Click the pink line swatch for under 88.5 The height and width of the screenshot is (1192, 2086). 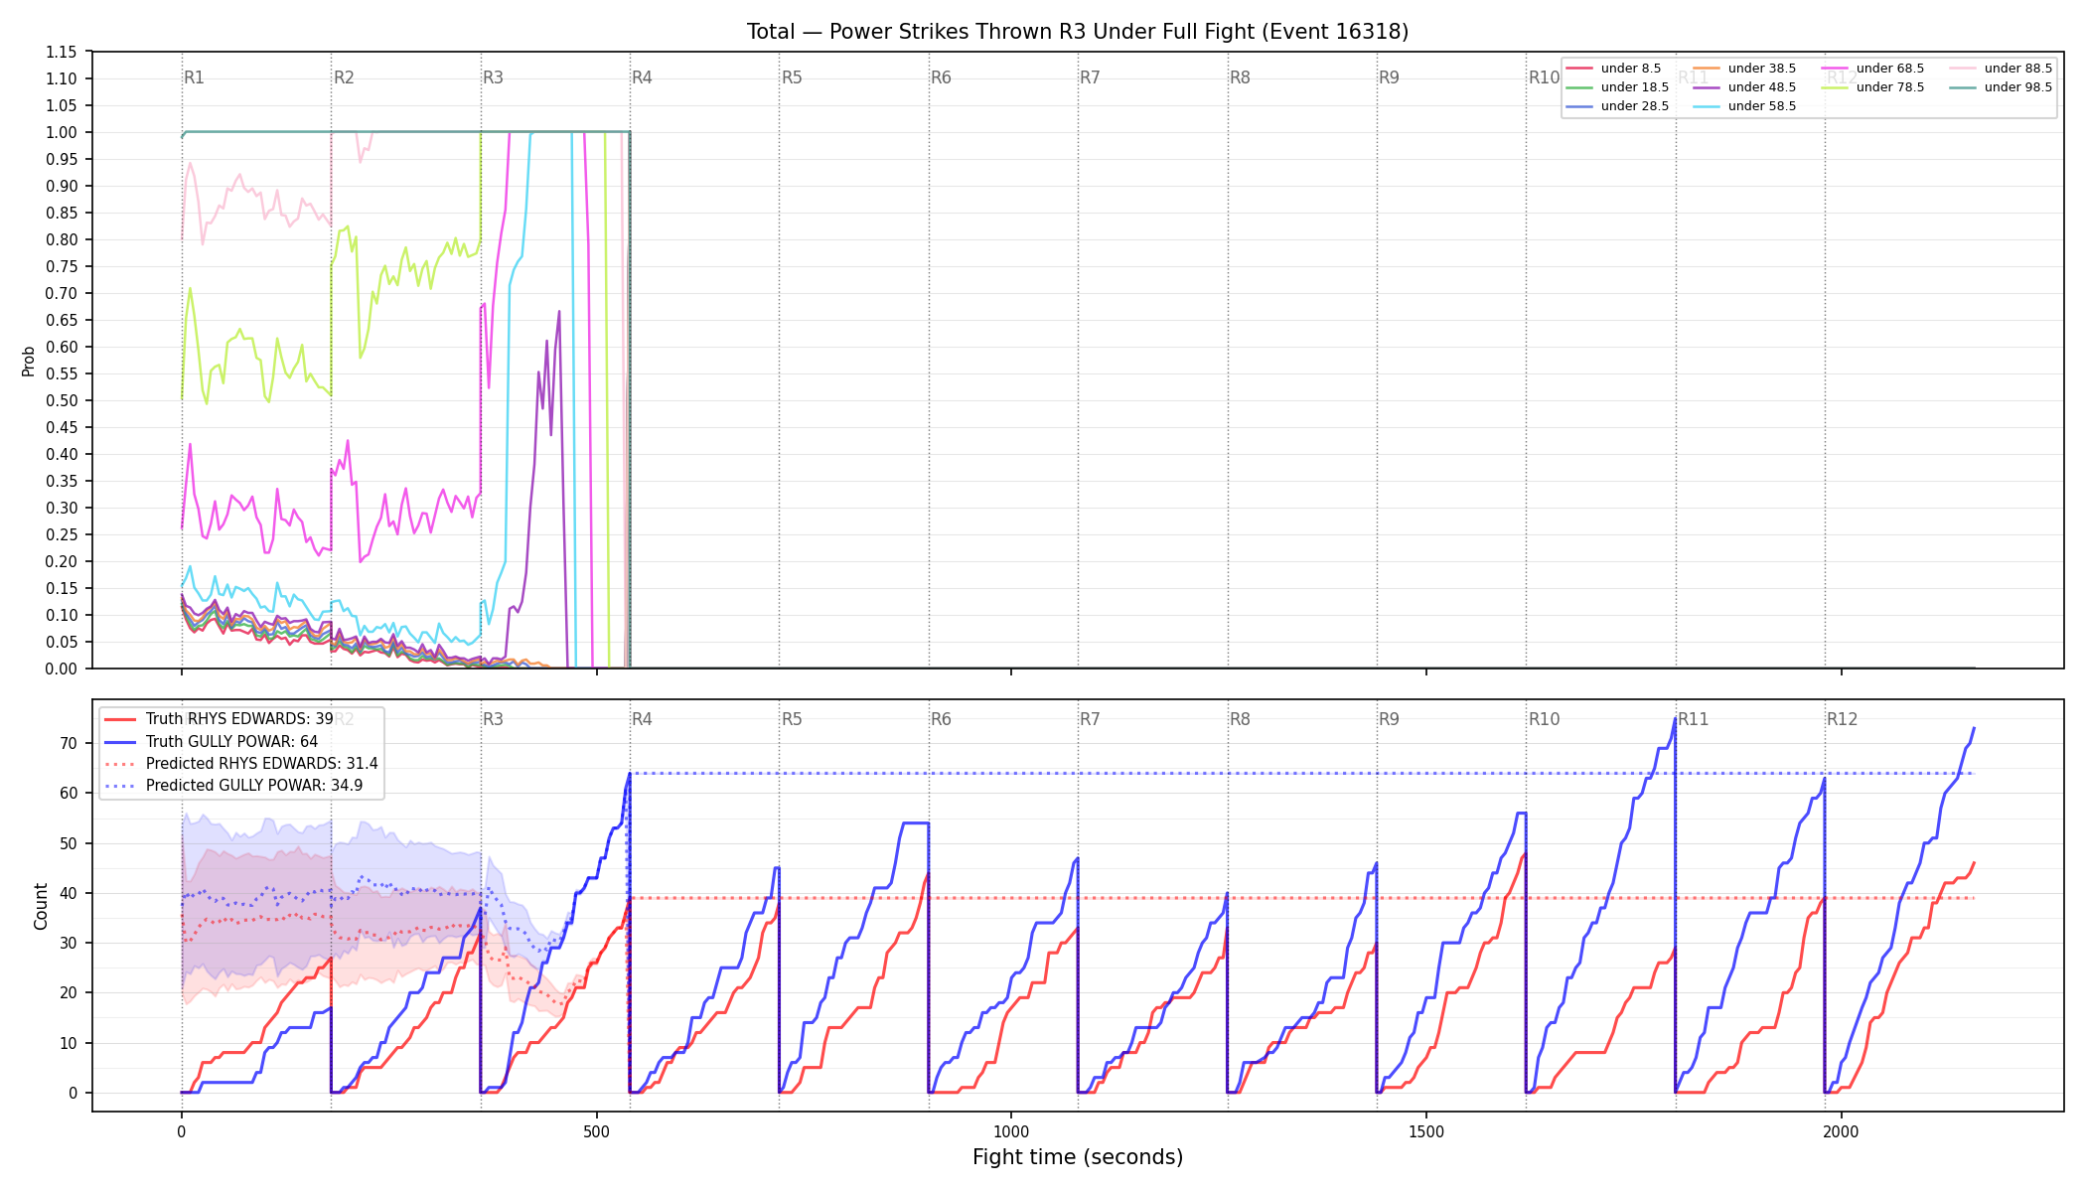click(x=1962, y=69)
